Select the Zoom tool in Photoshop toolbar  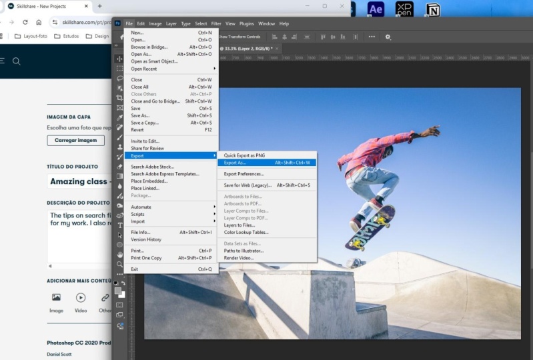click(x=119, y=264)
